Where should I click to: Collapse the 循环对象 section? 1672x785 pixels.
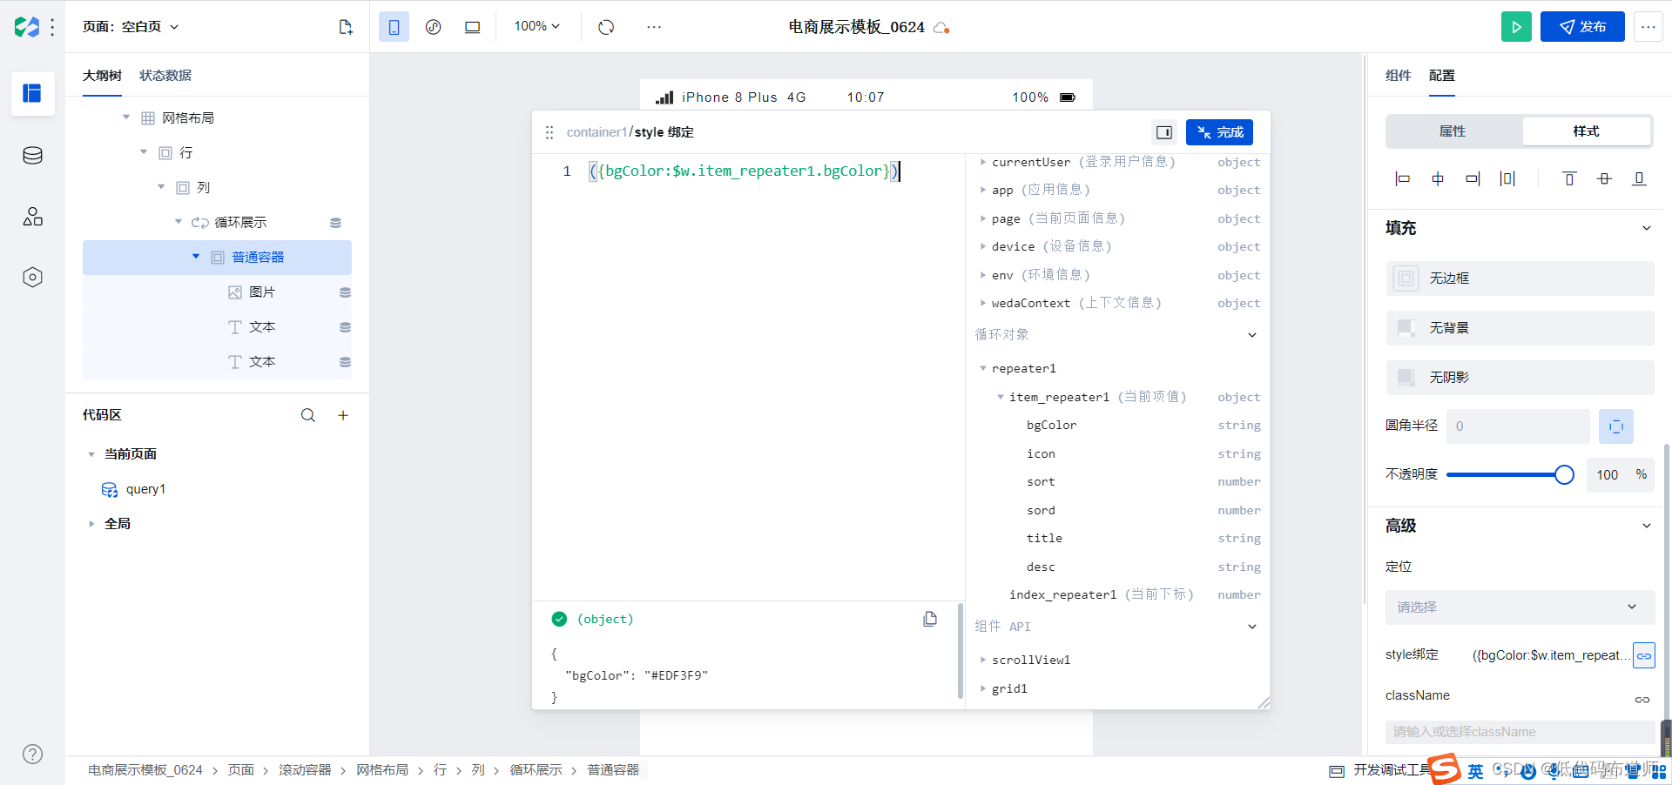pos(1252,335)
